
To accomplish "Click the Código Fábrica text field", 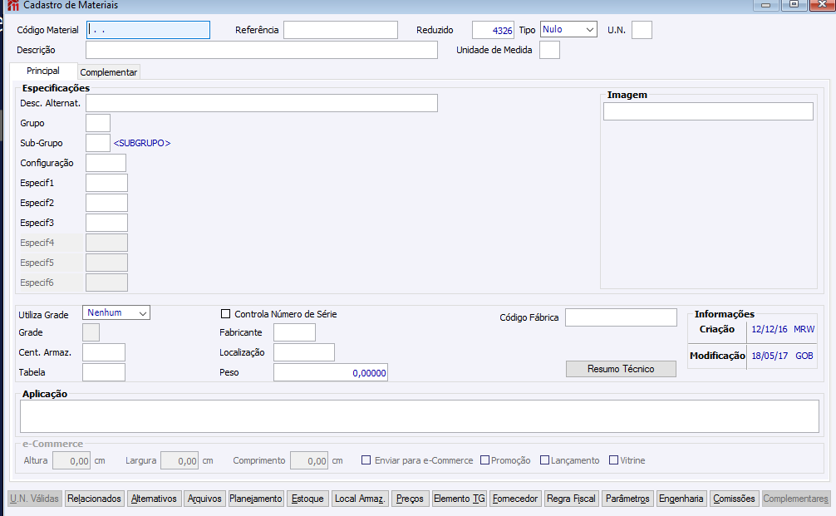I will click(621, 317).
